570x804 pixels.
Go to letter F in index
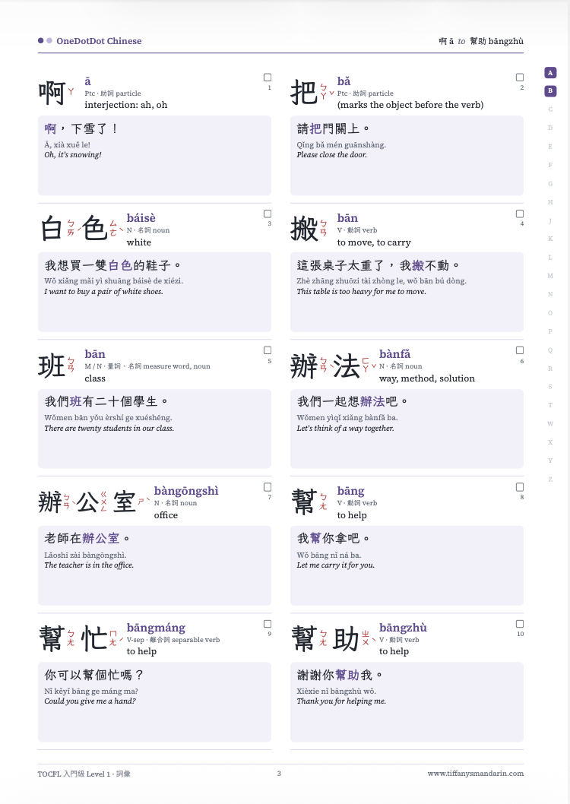[550, 165]
